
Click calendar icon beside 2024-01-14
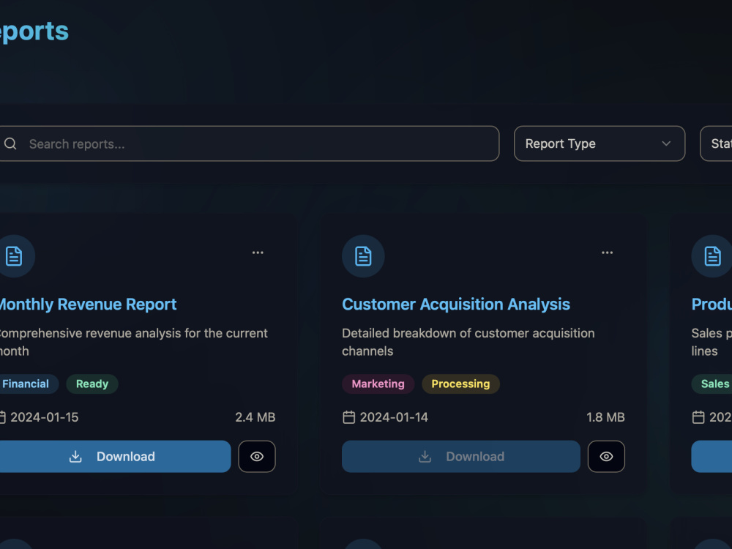pyautogui.click(x=348, y=417)
